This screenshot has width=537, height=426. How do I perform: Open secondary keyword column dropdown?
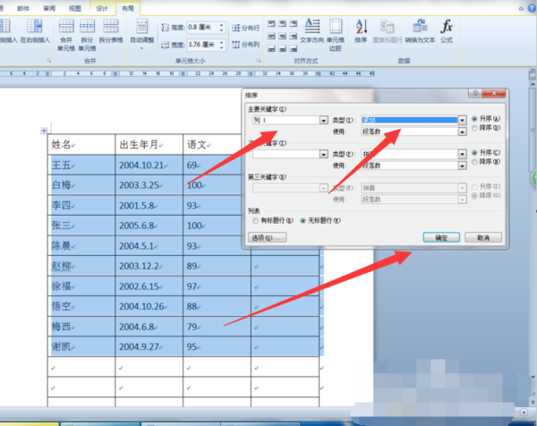coord(324,154)
